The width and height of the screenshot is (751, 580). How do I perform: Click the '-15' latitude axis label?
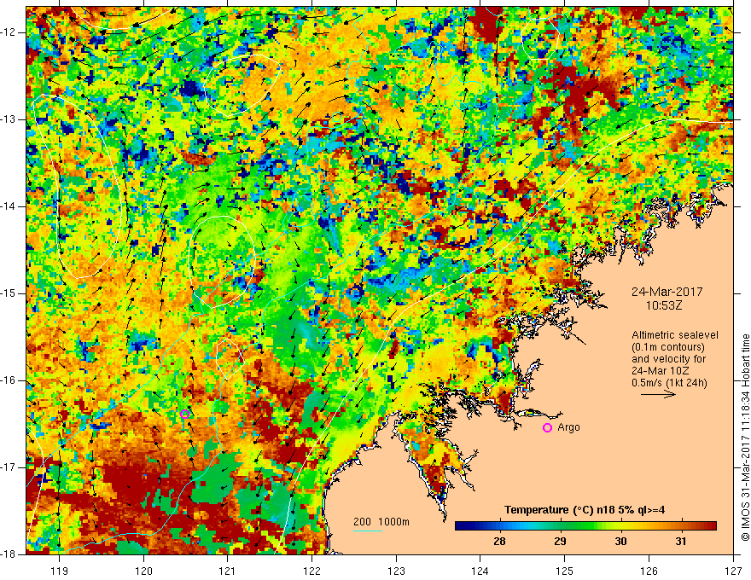point(9,293)
